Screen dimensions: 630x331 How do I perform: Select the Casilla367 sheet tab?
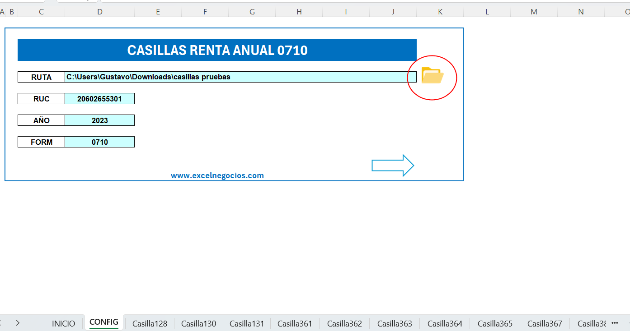point(545,323)
